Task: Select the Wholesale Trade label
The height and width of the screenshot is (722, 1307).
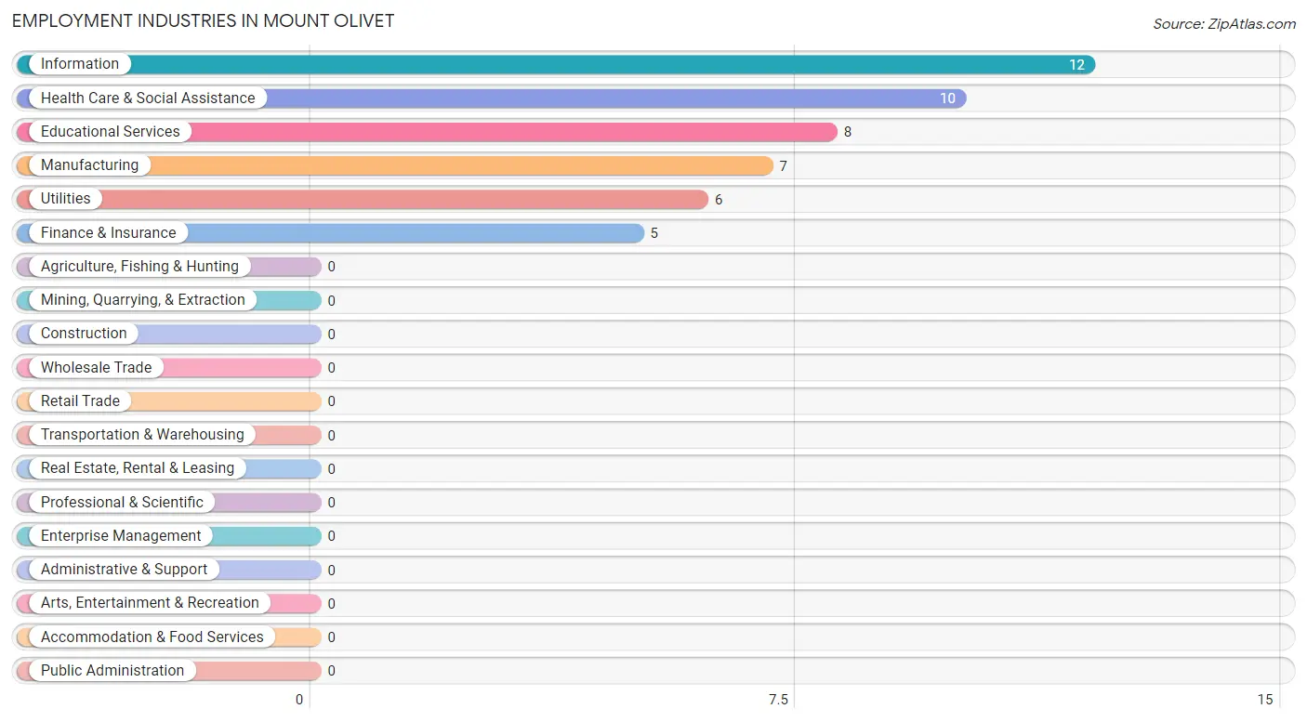Action: tap(96, 367)
